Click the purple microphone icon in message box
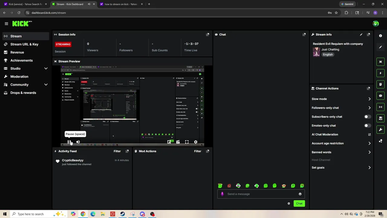 222,194
